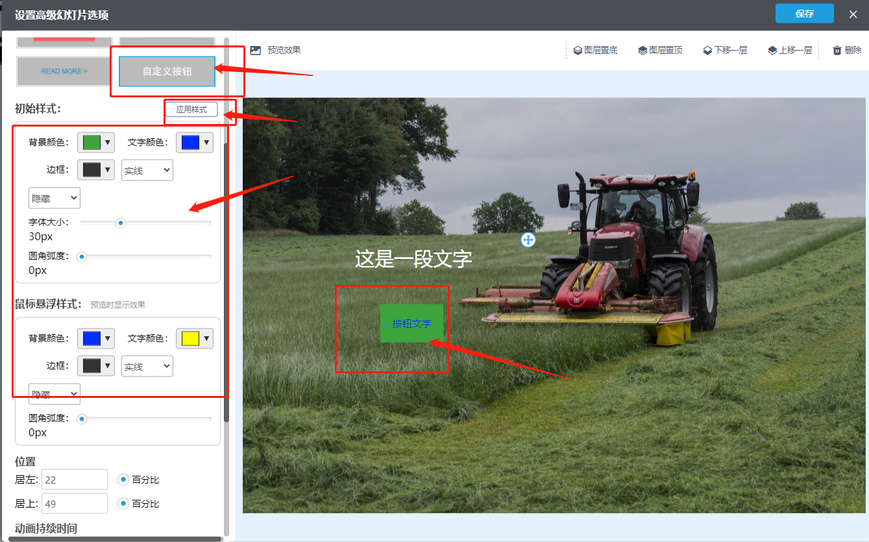
Task: Save changes with the 保存 button
Action: click(x=804, y=14)
